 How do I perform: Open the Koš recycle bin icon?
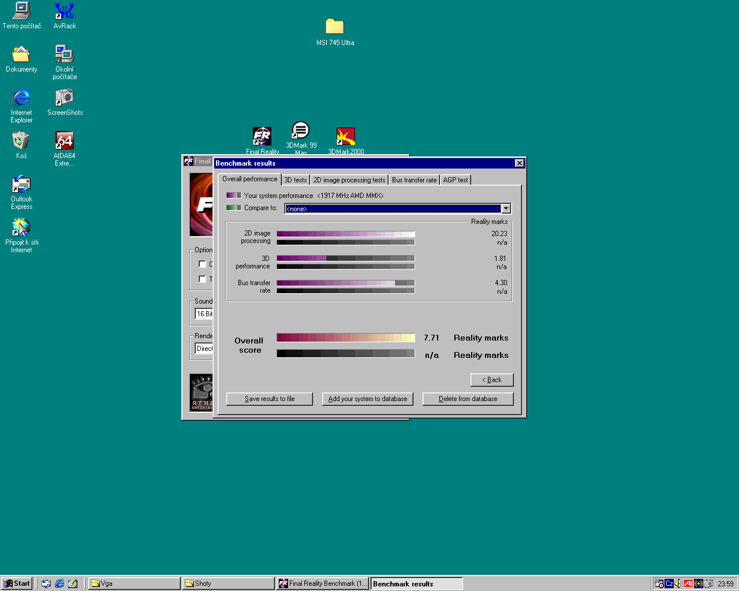[21, 141]
